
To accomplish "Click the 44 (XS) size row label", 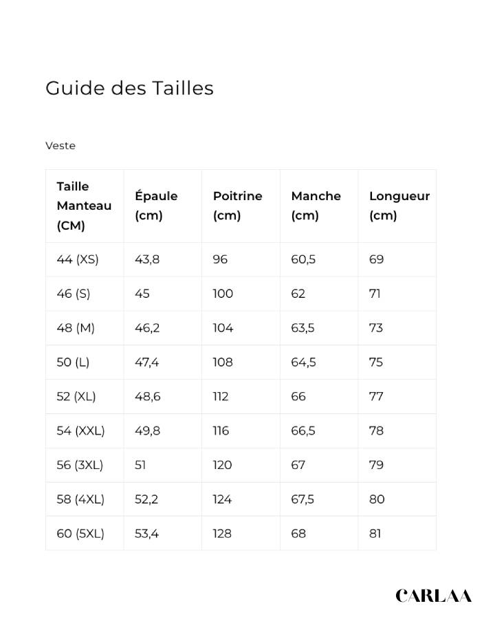I will [x=78, y=259].
